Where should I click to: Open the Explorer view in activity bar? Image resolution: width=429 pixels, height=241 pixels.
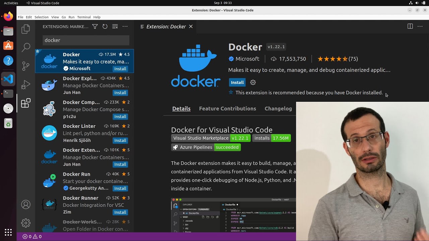(26, 29)
